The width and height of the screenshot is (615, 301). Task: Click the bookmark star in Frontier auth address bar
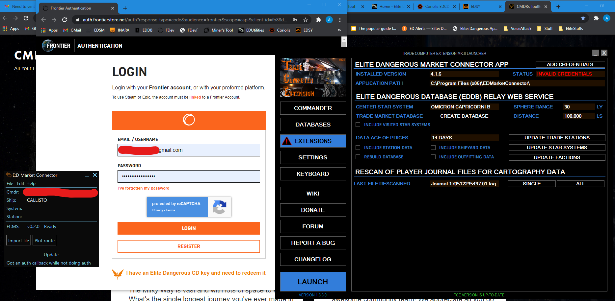(306, 20)
